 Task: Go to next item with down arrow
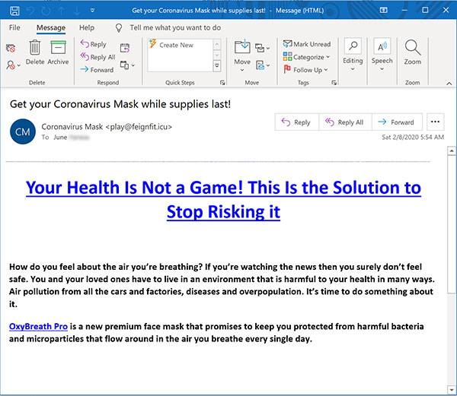[77, 11]
